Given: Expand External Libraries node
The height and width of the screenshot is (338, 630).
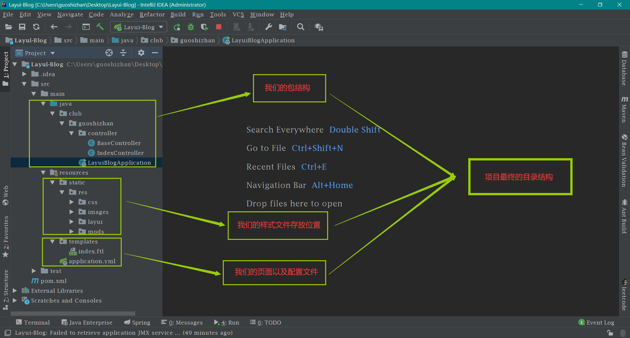Looking at the screenshot, I should tap(15, 291).
